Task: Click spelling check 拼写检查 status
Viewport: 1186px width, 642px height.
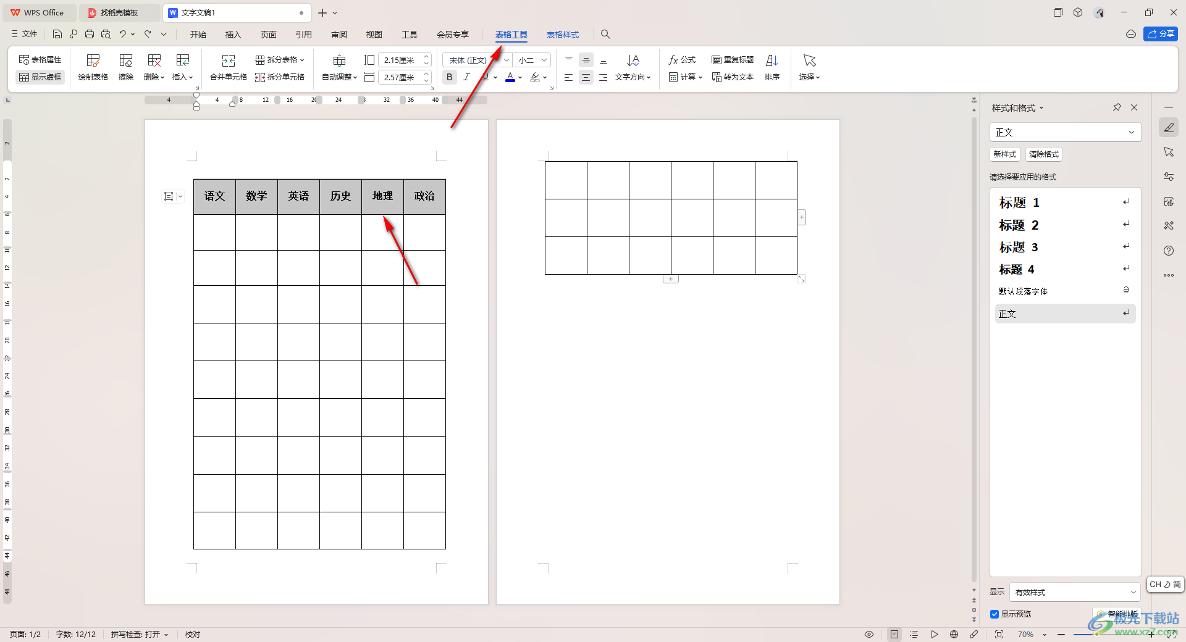Action: pos(140,634)
